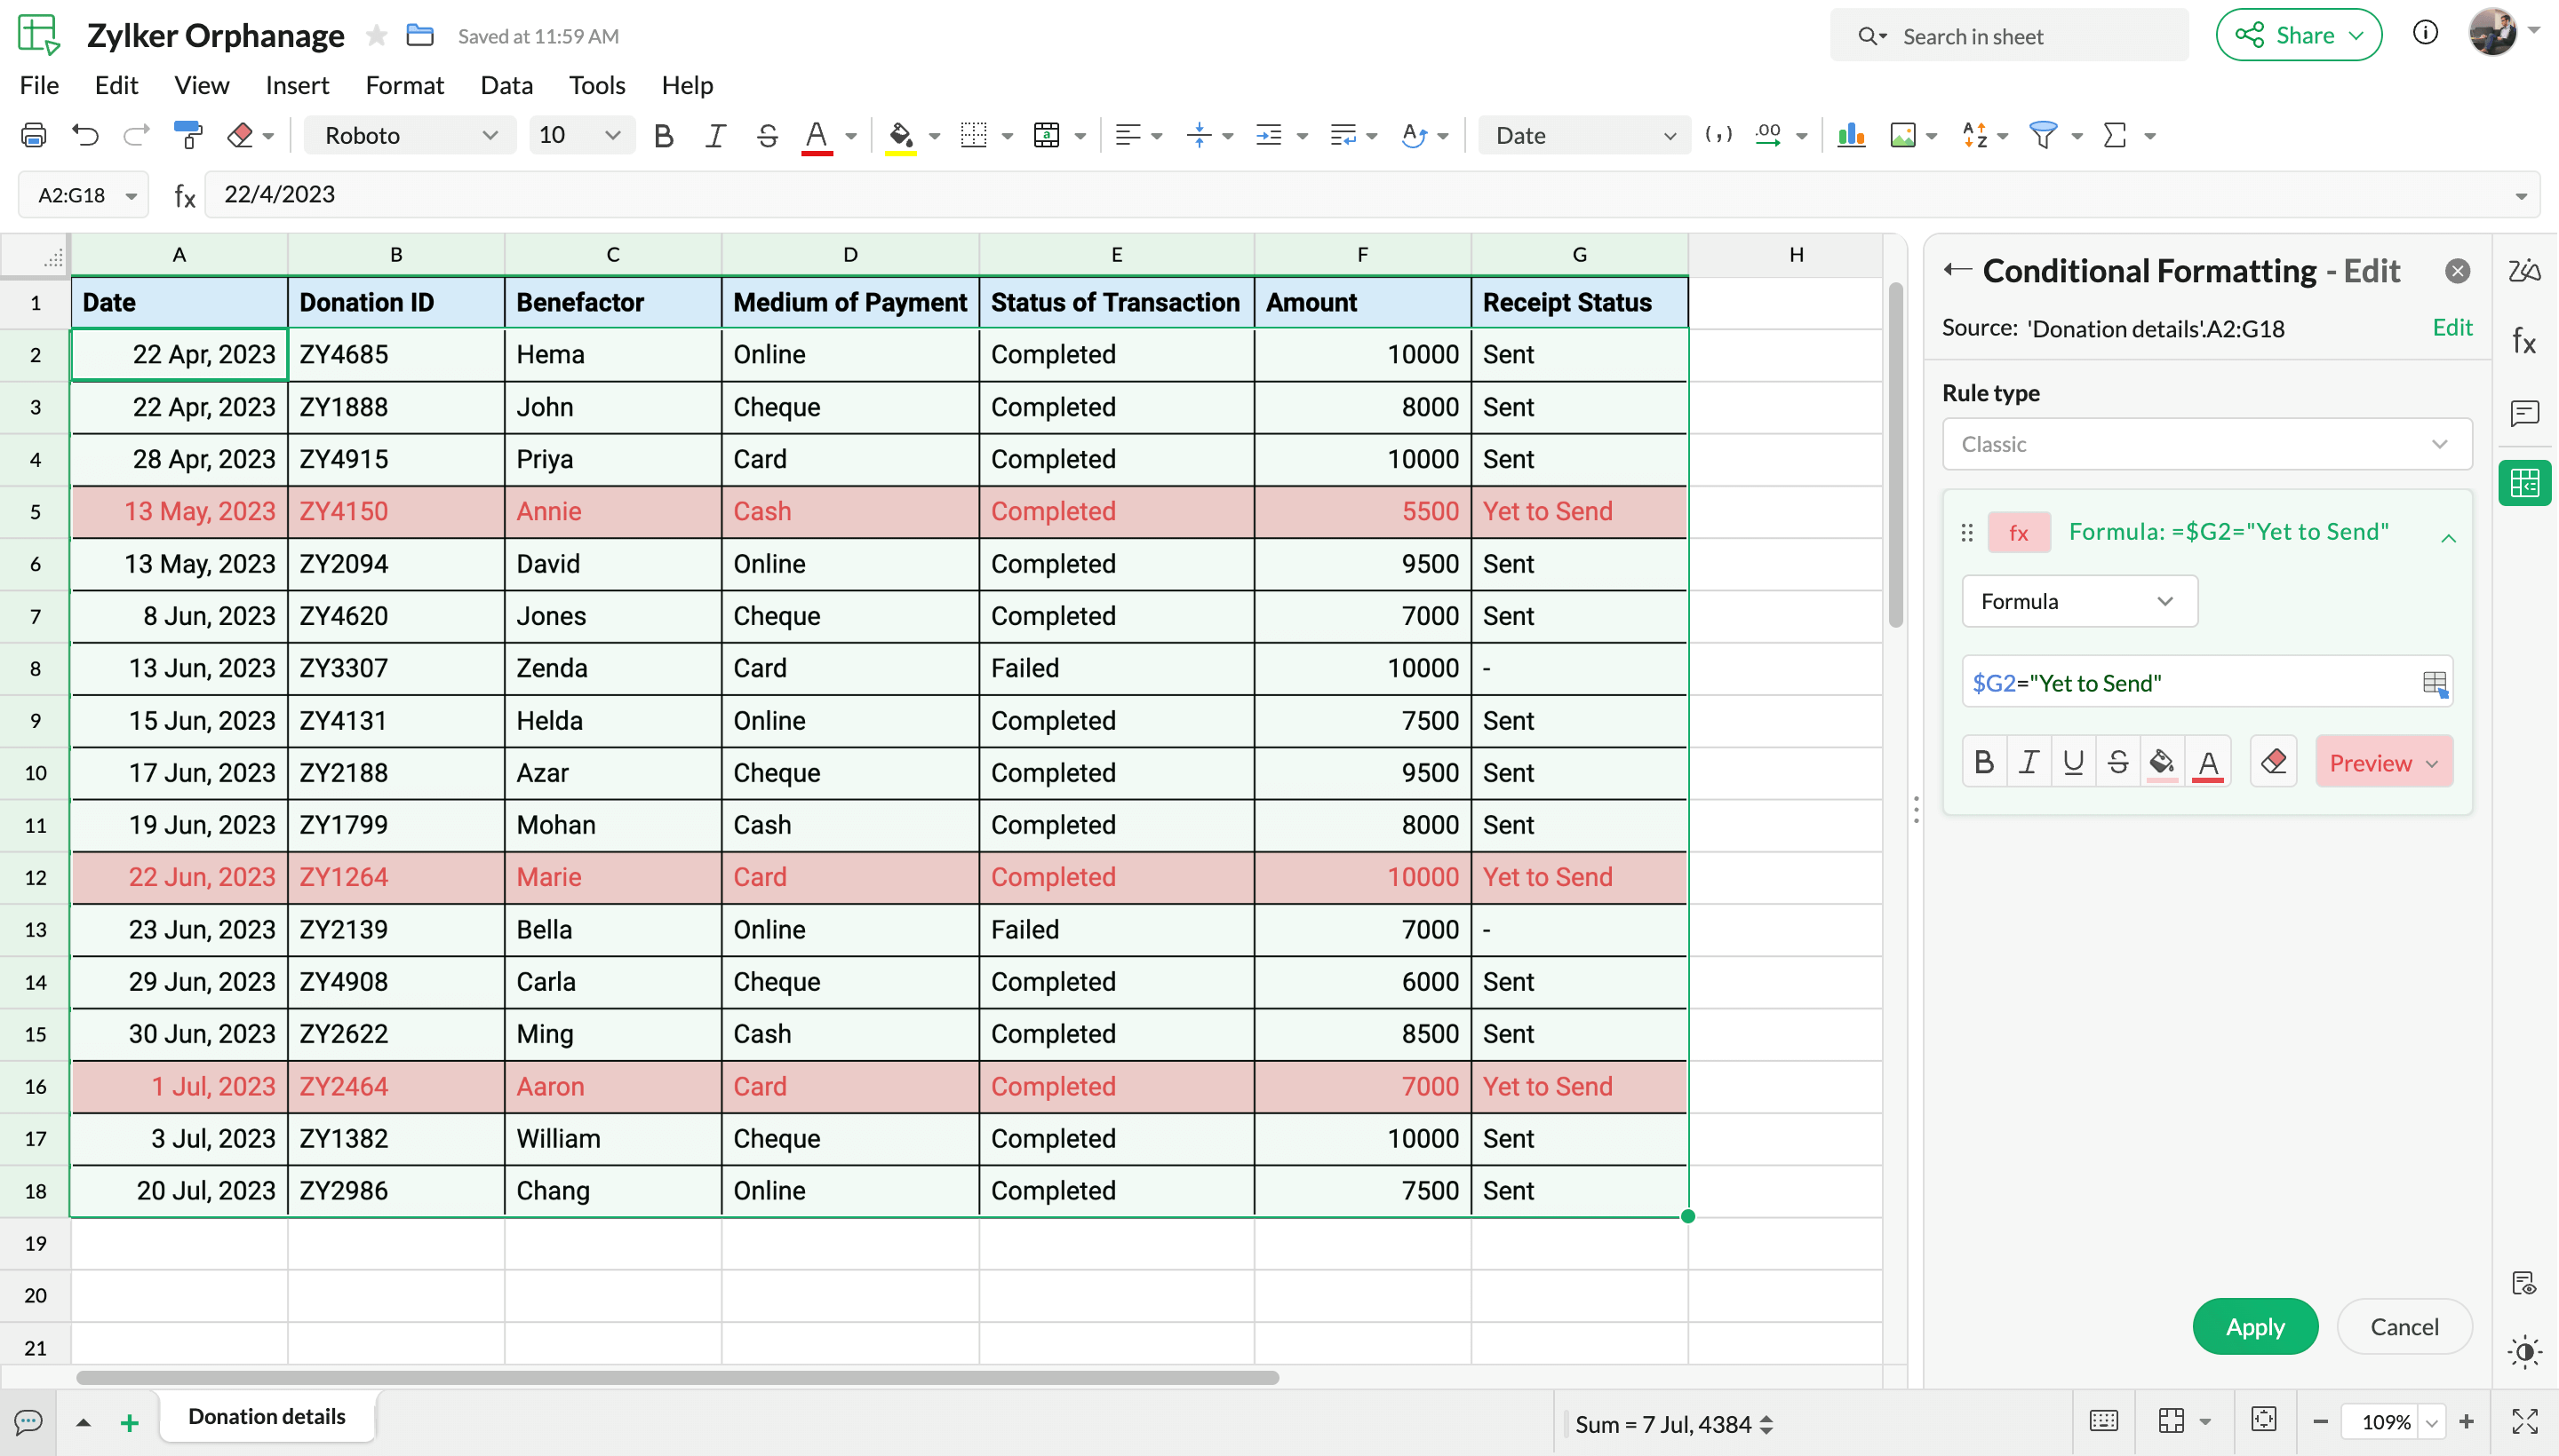2559x1456 pixels.
Task: Toggle Bold in conditional format rule
Action: [1983, 762]
